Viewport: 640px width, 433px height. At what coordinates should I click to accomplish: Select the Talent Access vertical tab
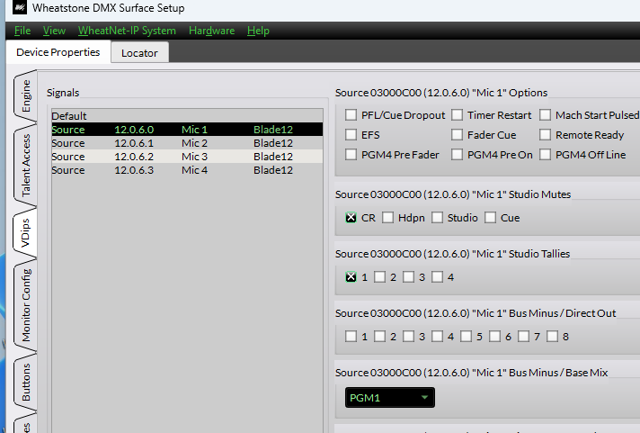point(26,165)
